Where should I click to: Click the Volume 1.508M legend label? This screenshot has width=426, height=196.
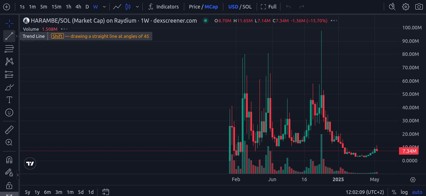coord(40,29)
